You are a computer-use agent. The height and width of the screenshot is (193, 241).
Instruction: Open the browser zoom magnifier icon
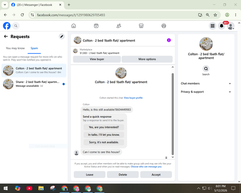208,15
